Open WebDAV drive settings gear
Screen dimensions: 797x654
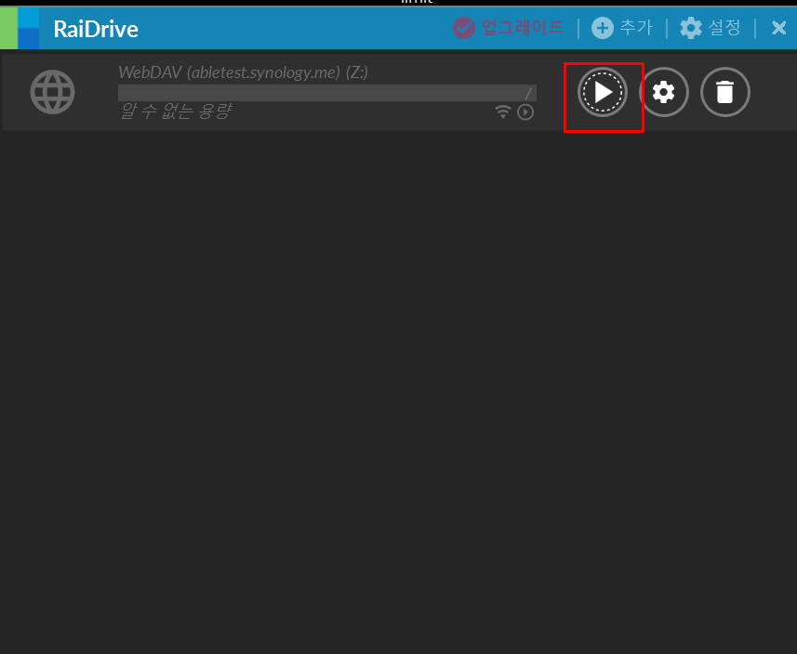coord(664,92)
